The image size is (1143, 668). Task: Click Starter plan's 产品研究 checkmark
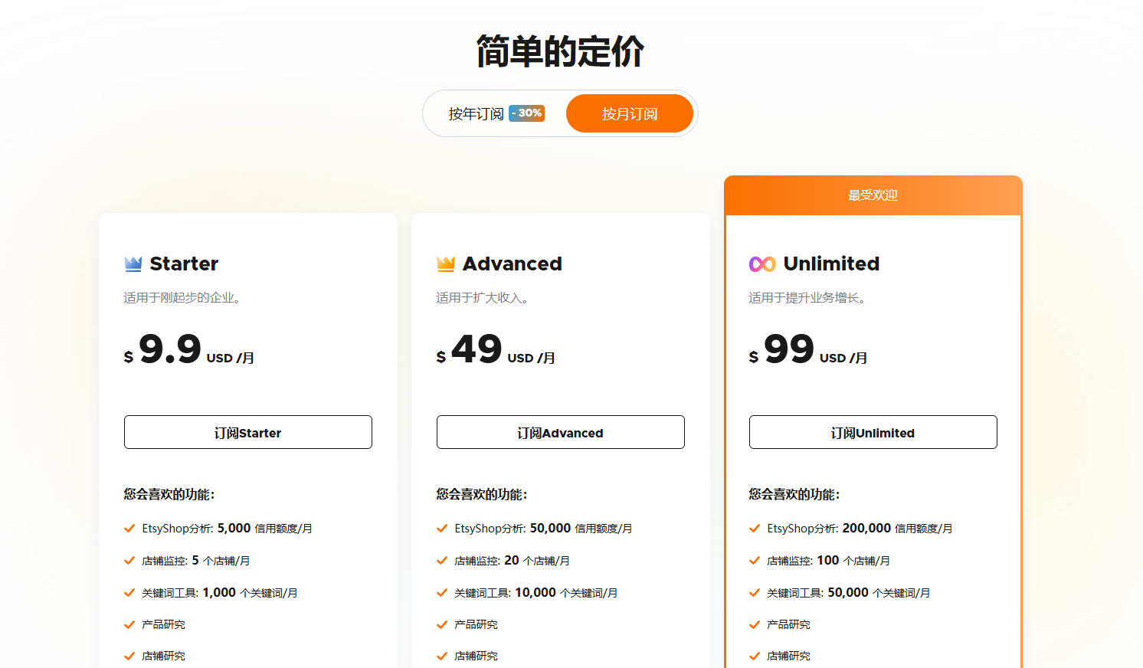(x=129, y=625)
